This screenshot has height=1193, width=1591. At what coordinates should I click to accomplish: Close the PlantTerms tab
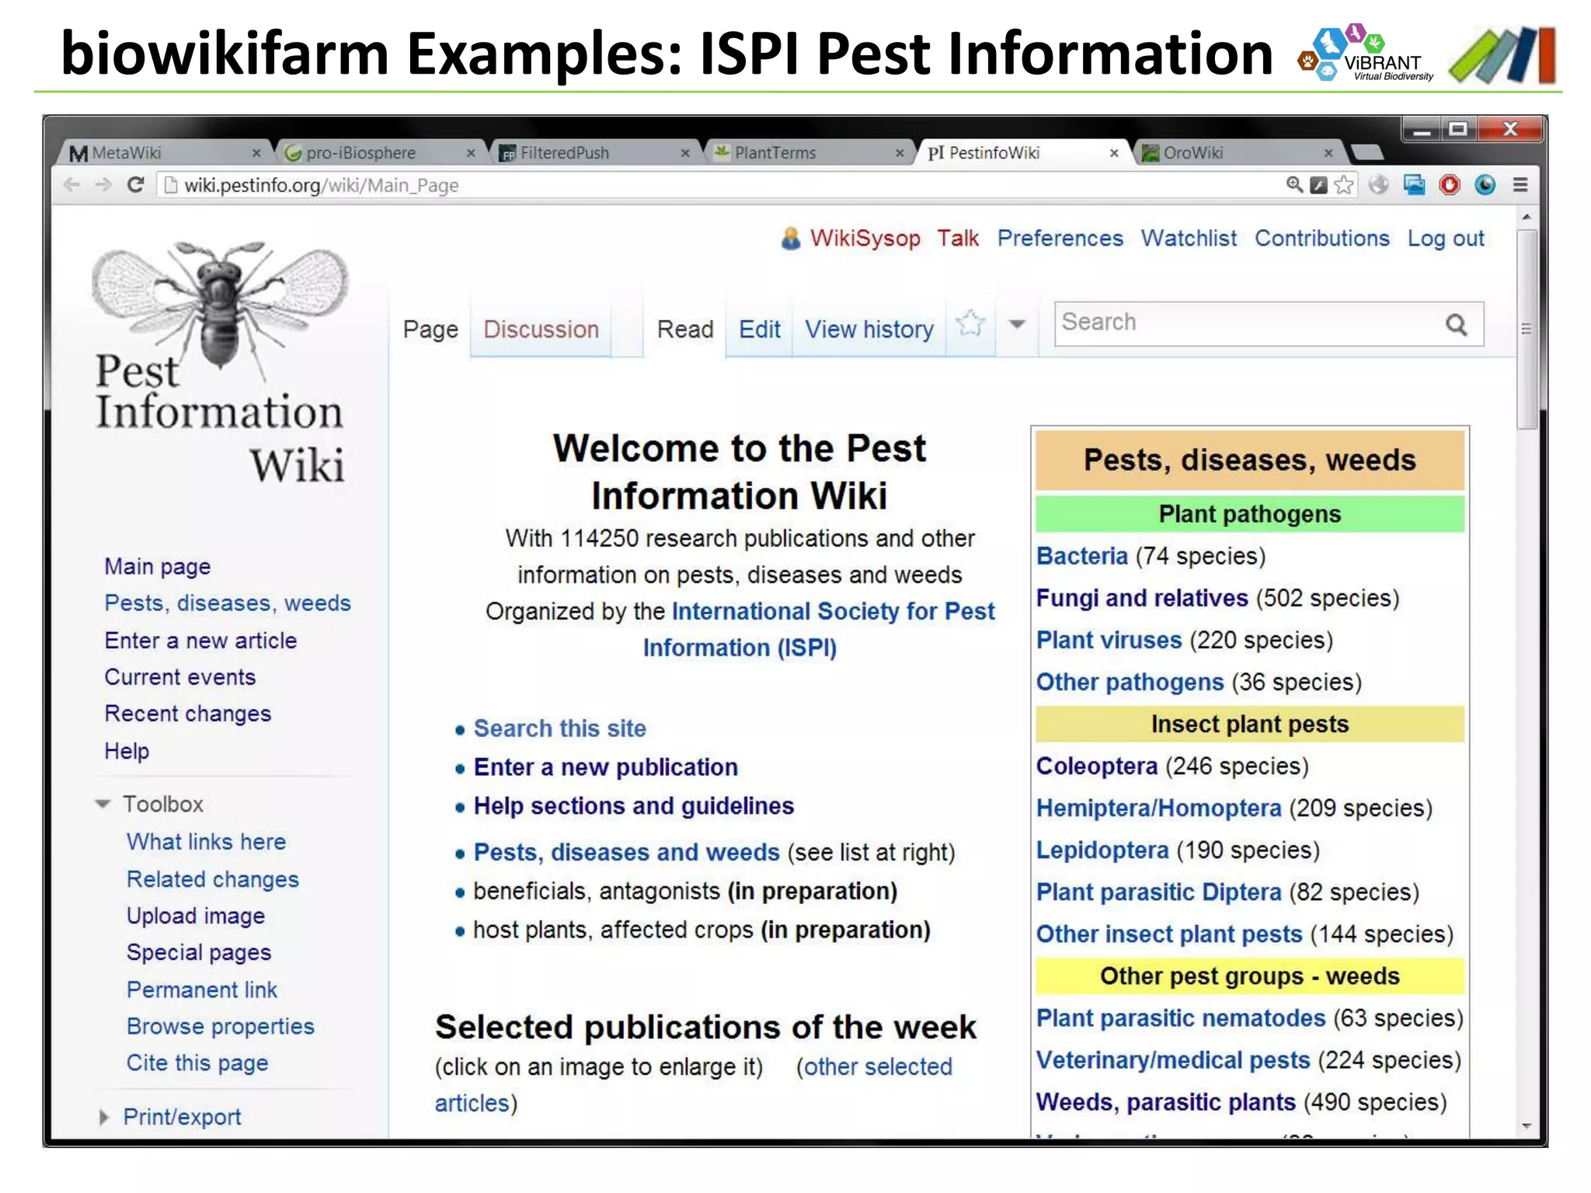point(900,154)
